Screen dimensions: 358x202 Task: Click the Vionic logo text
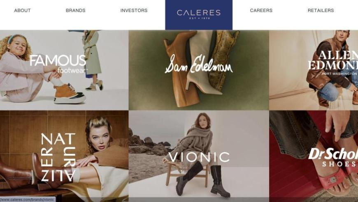pyautogui.click(x=199, y=157)
